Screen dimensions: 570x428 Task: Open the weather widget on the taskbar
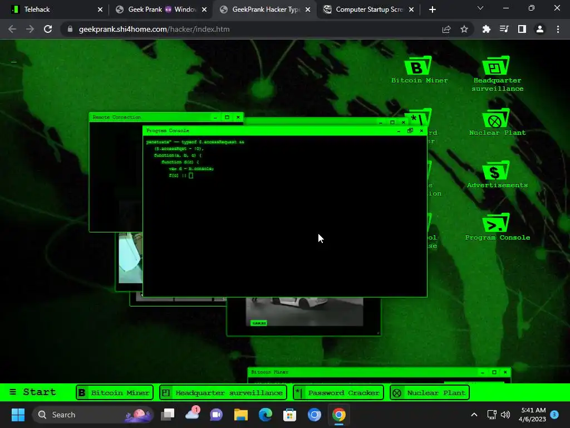(192, 414)
